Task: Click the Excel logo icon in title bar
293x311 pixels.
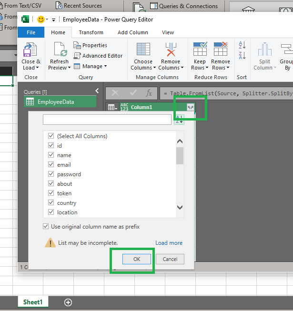Action: (x=25, y=19)
